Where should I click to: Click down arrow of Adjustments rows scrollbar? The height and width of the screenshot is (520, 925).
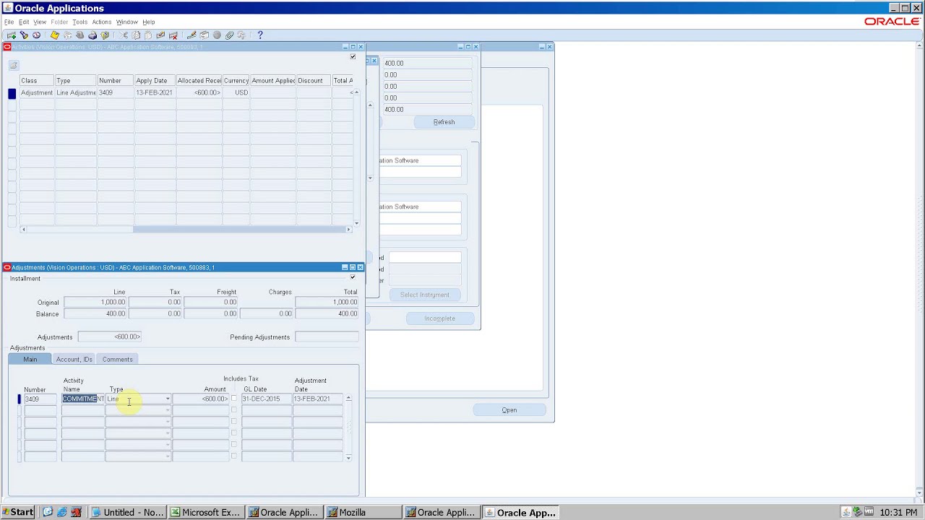(x=348, y=458)
